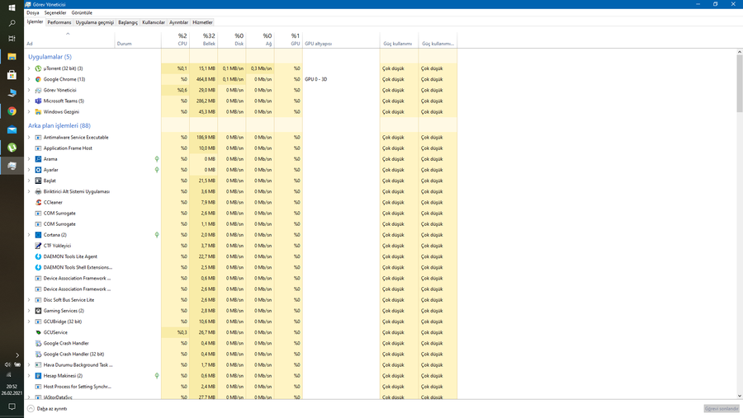Click the Google Chrome process icon

[38, 79]
